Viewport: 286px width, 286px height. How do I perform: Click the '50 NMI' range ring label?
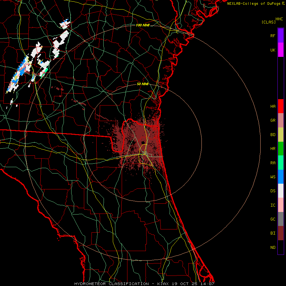[x=143, y=84]
